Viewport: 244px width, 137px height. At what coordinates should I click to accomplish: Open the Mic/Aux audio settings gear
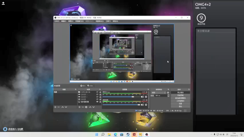pyautogui.click(x=146, y=97)
